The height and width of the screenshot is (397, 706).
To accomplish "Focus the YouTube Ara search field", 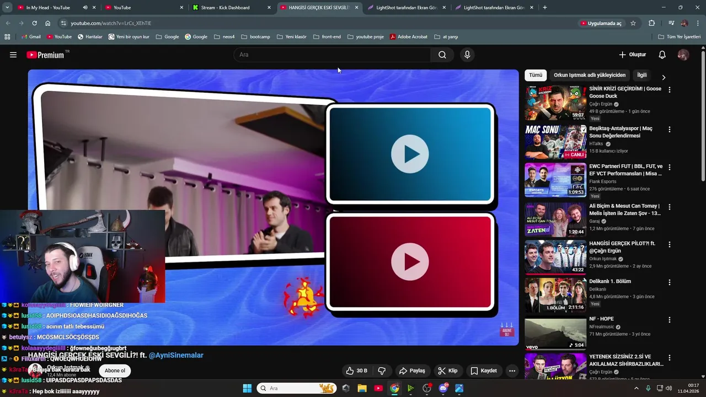I will click(332, 55).
